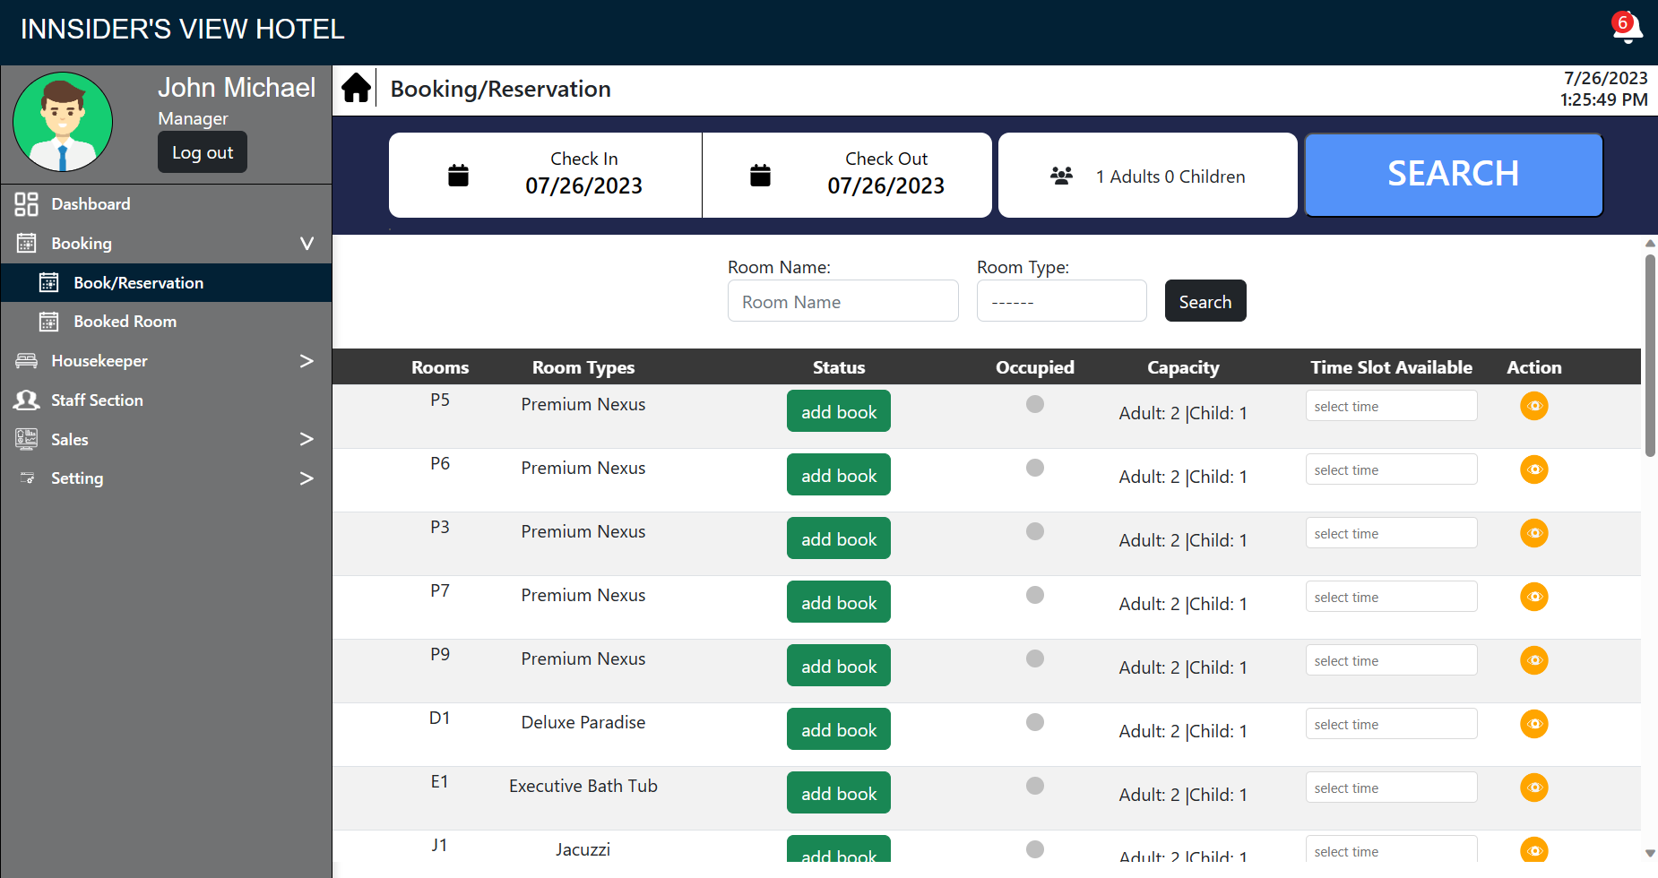
Task: Click John Michael's profile avatar
Action: 63,123
